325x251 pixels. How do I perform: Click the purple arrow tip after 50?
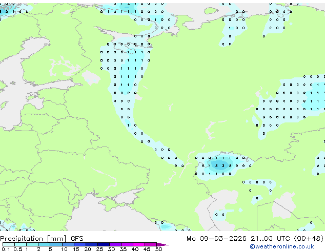(x=162, y=244)
